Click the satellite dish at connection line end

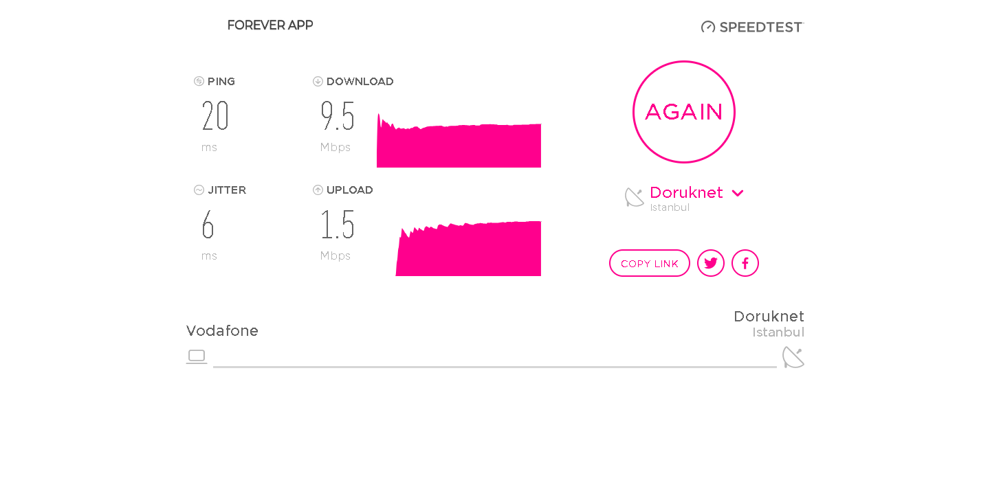point(793,357)
